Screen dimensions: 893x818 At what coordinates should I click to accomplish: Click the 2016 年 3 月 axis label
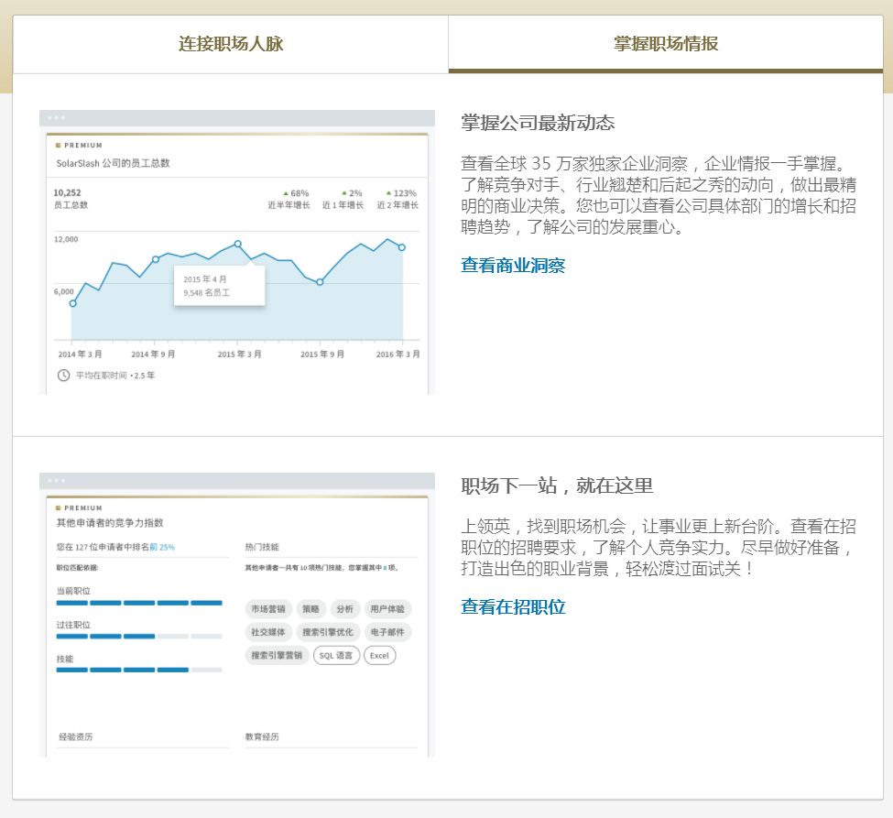(x=397, y=354)
